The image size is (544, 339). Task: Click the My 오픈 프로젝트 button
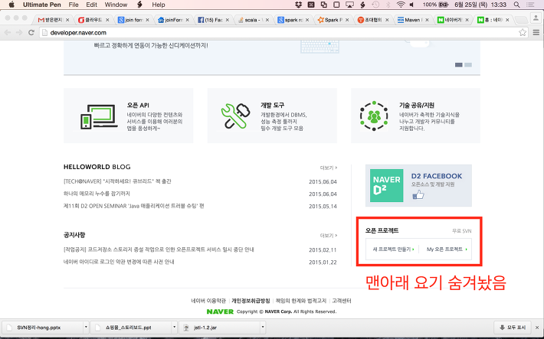click(x=447, y=249)
